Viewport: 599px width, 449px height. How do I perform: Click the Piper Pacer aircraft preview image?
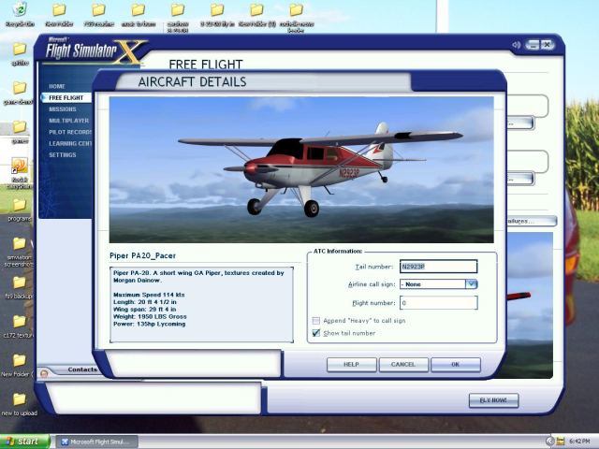(x=301, y=169)
